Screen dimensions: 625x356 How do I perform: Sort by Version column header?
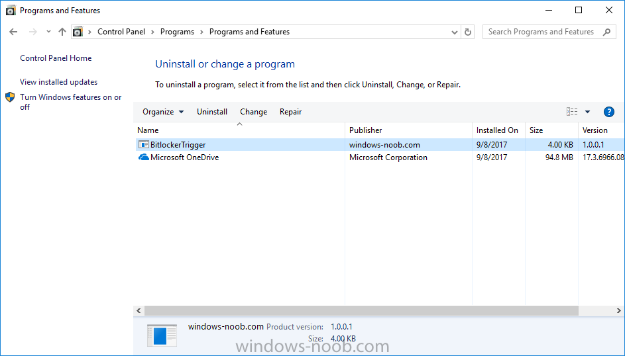[x=602, y=130]
